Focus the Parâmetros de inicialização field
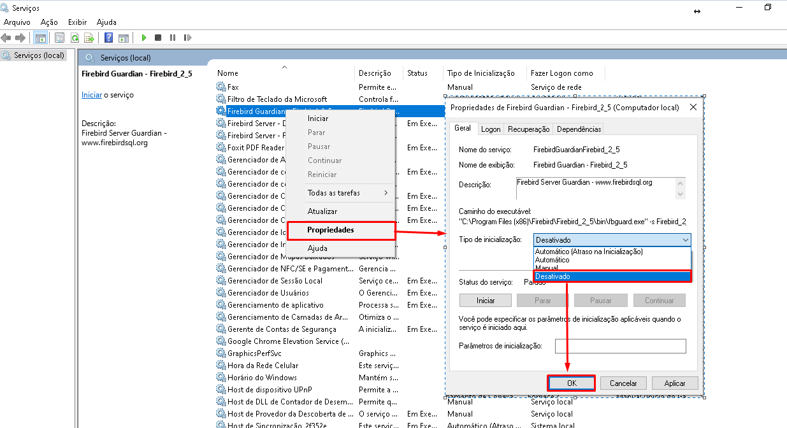This screenshot has height=428, width=787. pos(620,346)
